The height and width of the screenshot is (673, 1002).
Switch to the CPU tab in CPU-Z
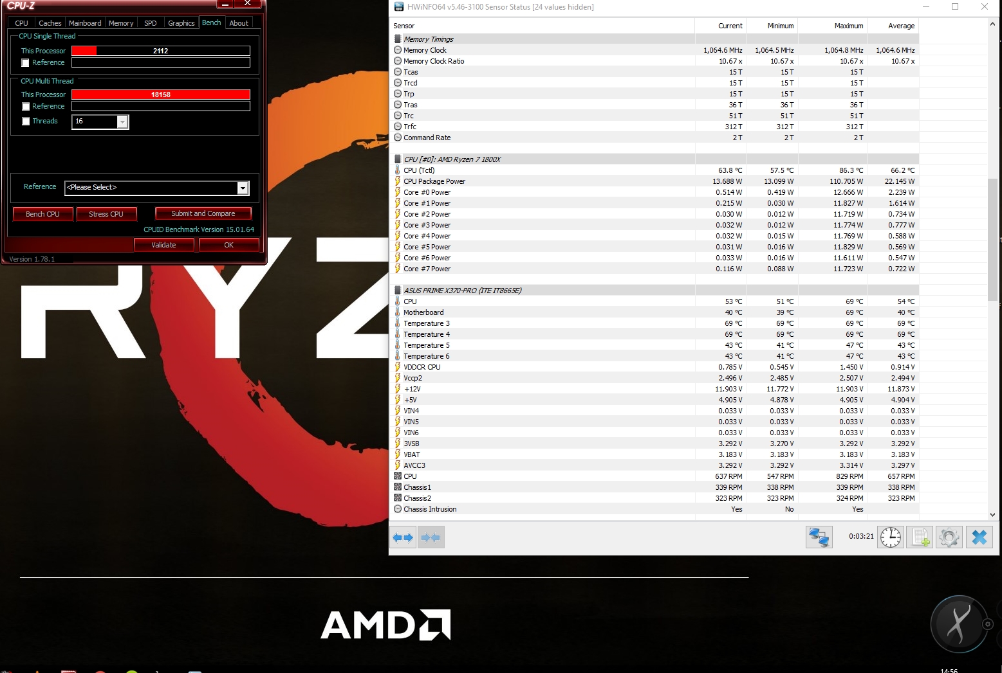(22, 23)
